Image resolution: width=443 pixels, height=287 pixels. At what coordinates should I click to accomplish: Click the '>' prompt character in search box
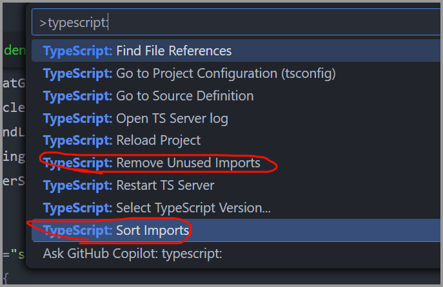click(43, 23)
